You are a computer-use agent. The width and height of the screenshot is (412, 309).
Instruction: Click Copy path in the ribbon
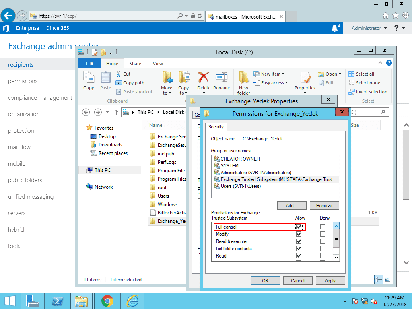click(x=130, y=83)
